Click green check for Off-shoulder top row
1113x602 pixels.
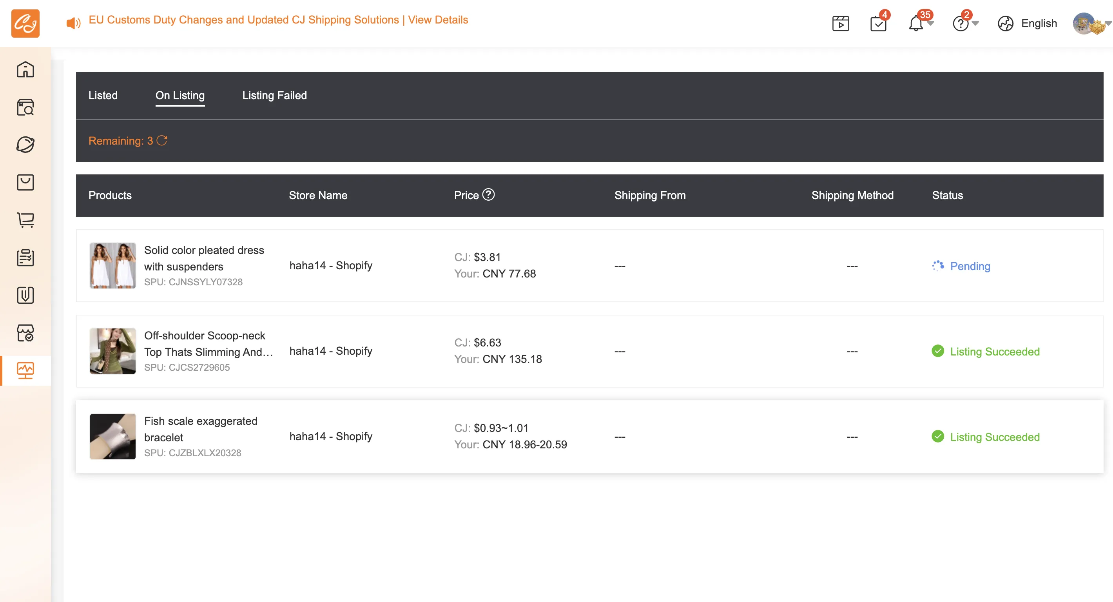pos(937,351)
